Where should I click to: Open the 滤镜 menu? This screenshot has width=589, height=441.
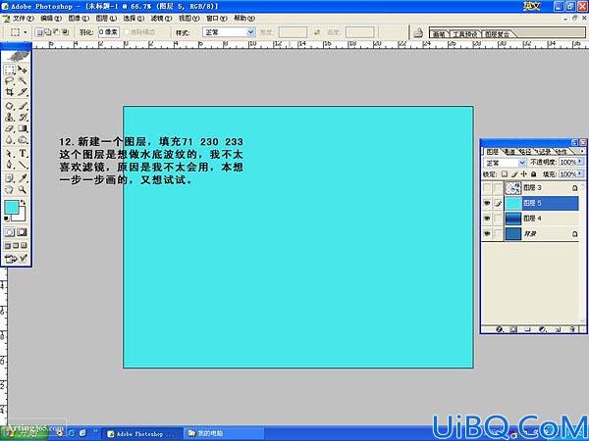[x=161, y=18]
